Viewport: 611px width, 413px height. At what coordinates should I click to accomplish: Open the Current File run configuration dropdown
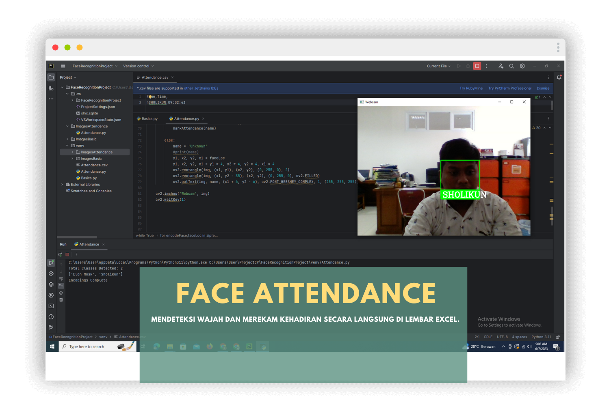[x=439, y=66]
